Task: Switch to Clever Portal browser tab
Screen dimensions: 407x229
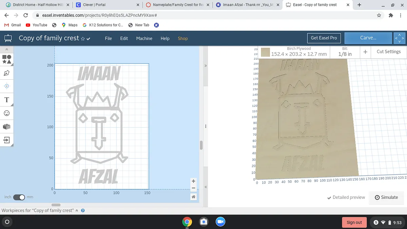Action: tap(107, 5)
